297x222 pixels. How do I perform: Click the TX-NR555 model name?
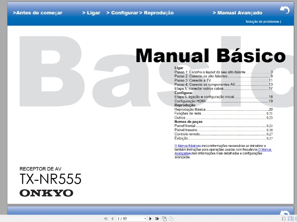[x=51, y=179]
